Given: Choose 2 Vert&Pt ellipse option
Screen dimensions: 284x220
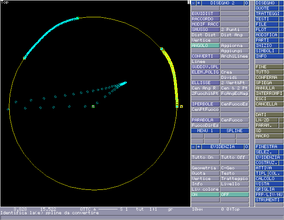Looking at the screenshot, I should (235, 83).
